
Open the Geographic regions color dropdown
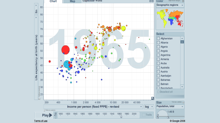[170, 5]
